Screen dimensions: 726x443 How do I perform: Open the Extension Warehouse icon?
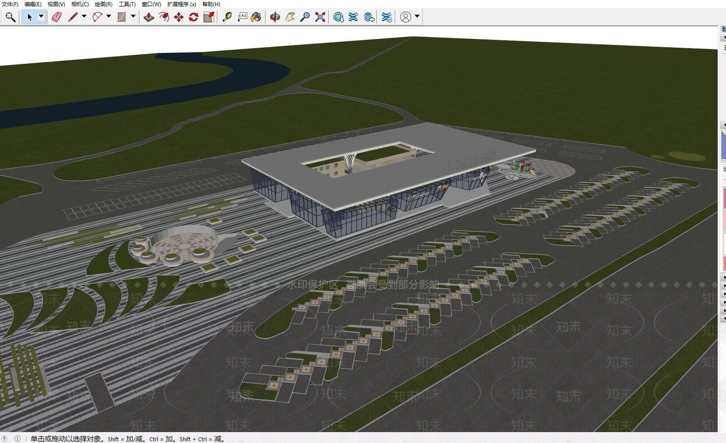tap(353, 17)
